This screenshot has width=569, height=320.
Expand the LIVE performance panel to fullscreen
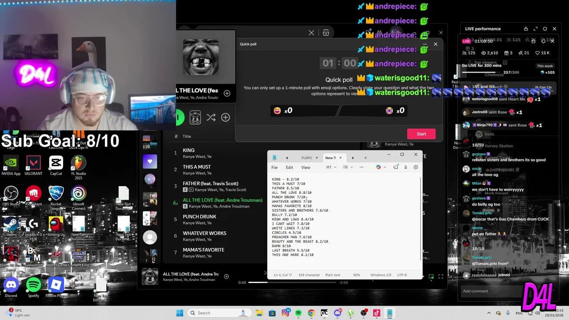point(535,29)
